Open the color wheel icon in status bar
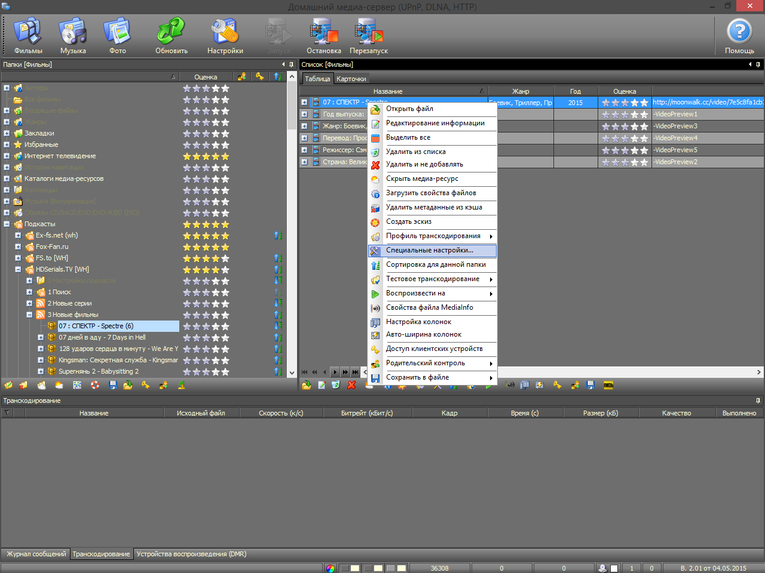 tap(331, 568)
